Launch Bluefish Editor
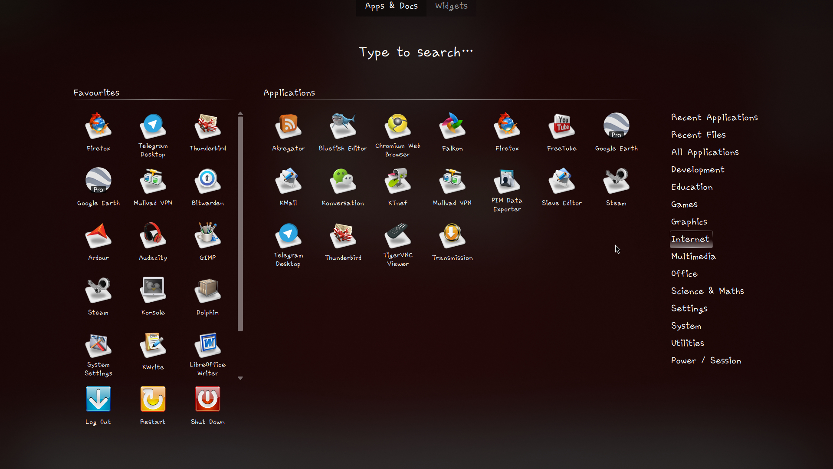Screen dimensions: 833x469 pyautogui.click(x=343, y=132)
